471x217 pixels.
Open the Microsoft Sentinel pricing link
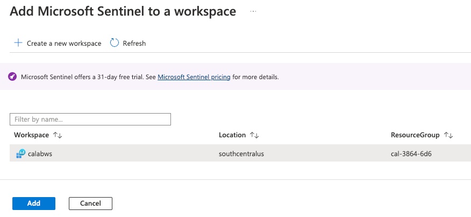tap(194, 77)
